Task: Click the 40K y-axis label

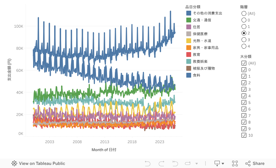Action: pos(20,92)
